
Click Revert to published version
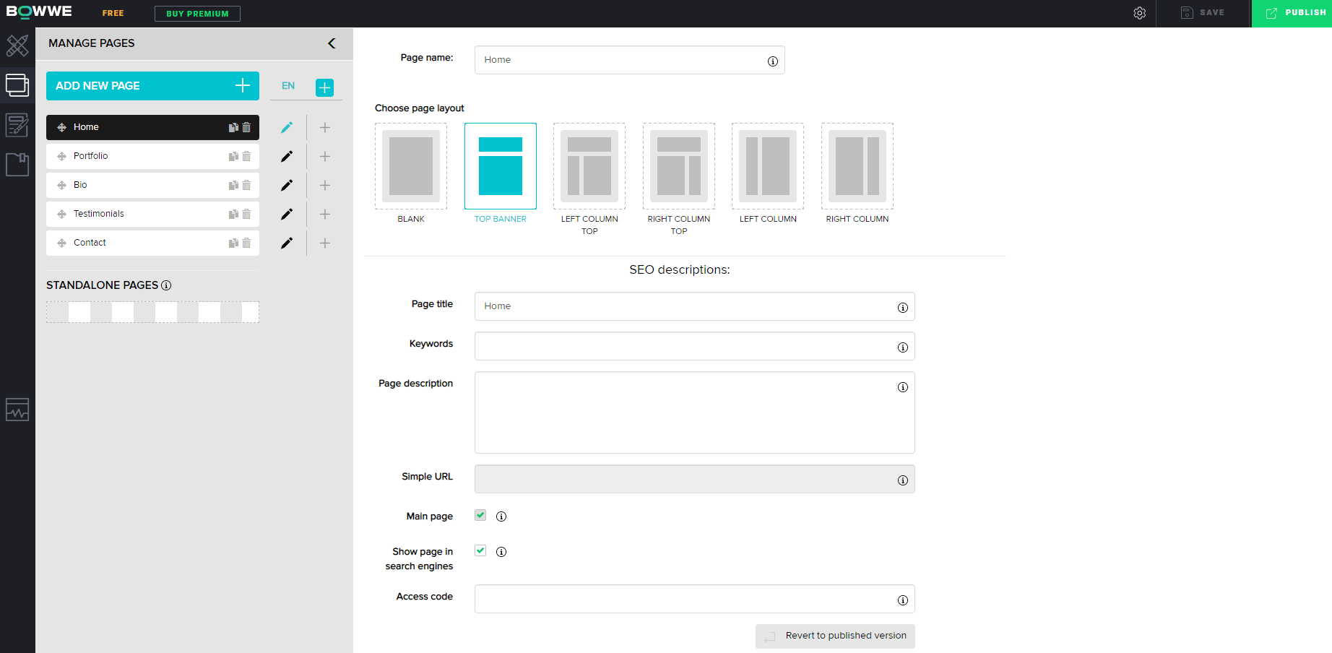(835, 636)
